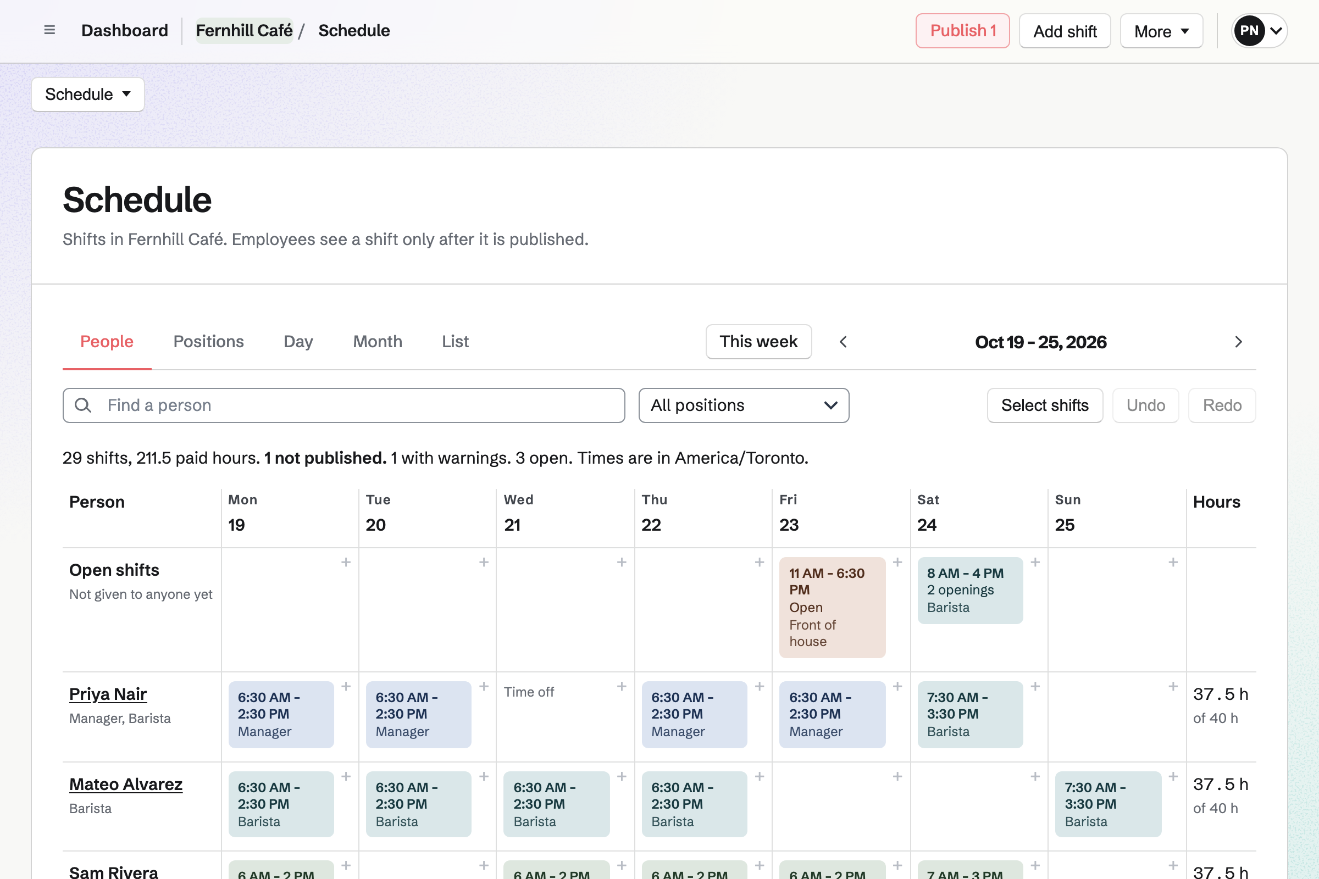Add shift for Mateo Alvarez on Friday
Viewport: 1319px width, 879px height.
[x=897, y=776]
